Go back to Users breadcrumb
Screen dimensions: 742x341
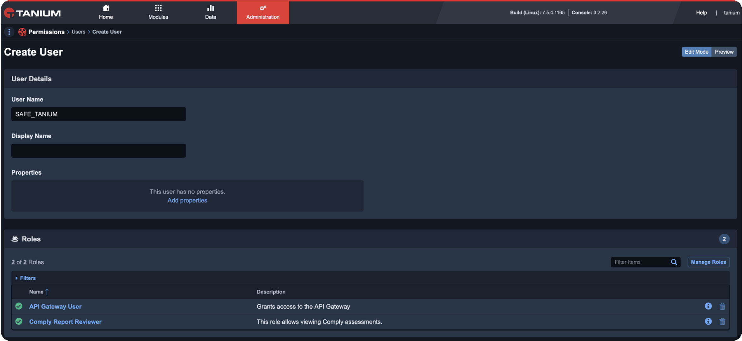pyautogui.click(x=78, y=32)
